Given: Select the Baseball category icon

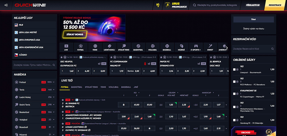Looking at the screenshot, I should (167, 46).
